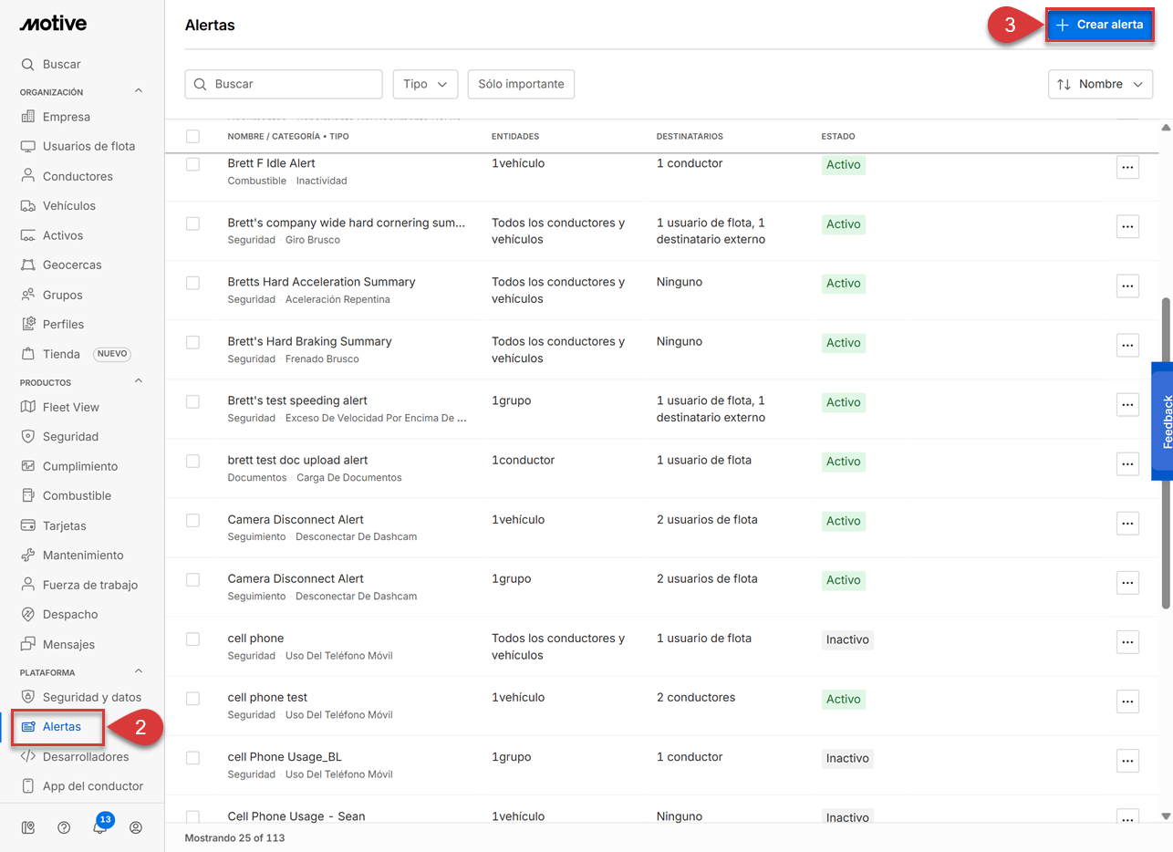Check the brett test doc upload alert row
Viewport: 1173px width, 852px height.
[192, 461]
